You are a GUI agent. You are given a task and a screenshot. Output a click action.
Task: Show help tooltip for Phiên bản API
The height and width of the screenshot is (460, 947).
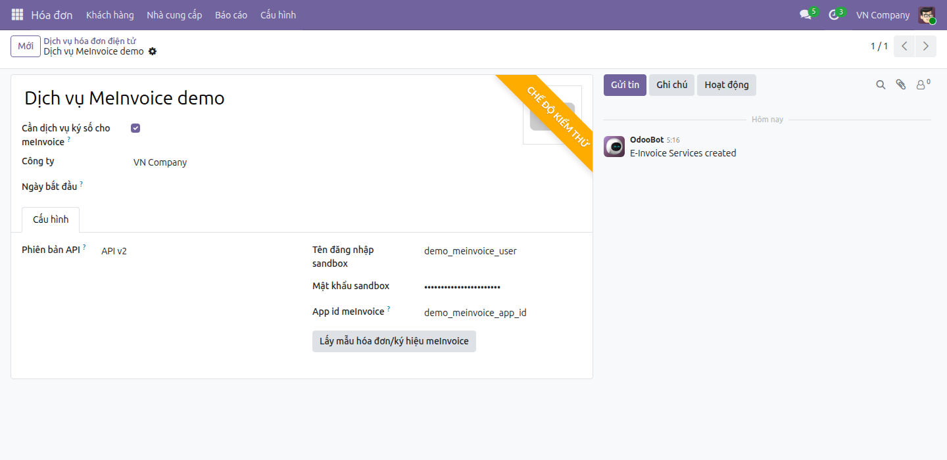point(84,247)
